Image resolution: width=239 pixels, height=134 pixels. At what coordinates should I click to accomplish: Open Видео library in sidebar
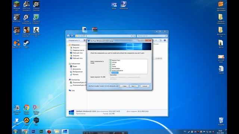pyautogui.click(x=75, y=66)
